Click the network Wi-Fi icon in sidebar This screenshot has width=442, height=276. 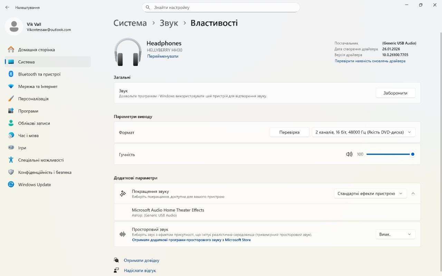coord(11,87)
